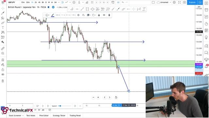Zoom in the chart with plus button
Screen dimensions: 209x118
click(98, 97)
